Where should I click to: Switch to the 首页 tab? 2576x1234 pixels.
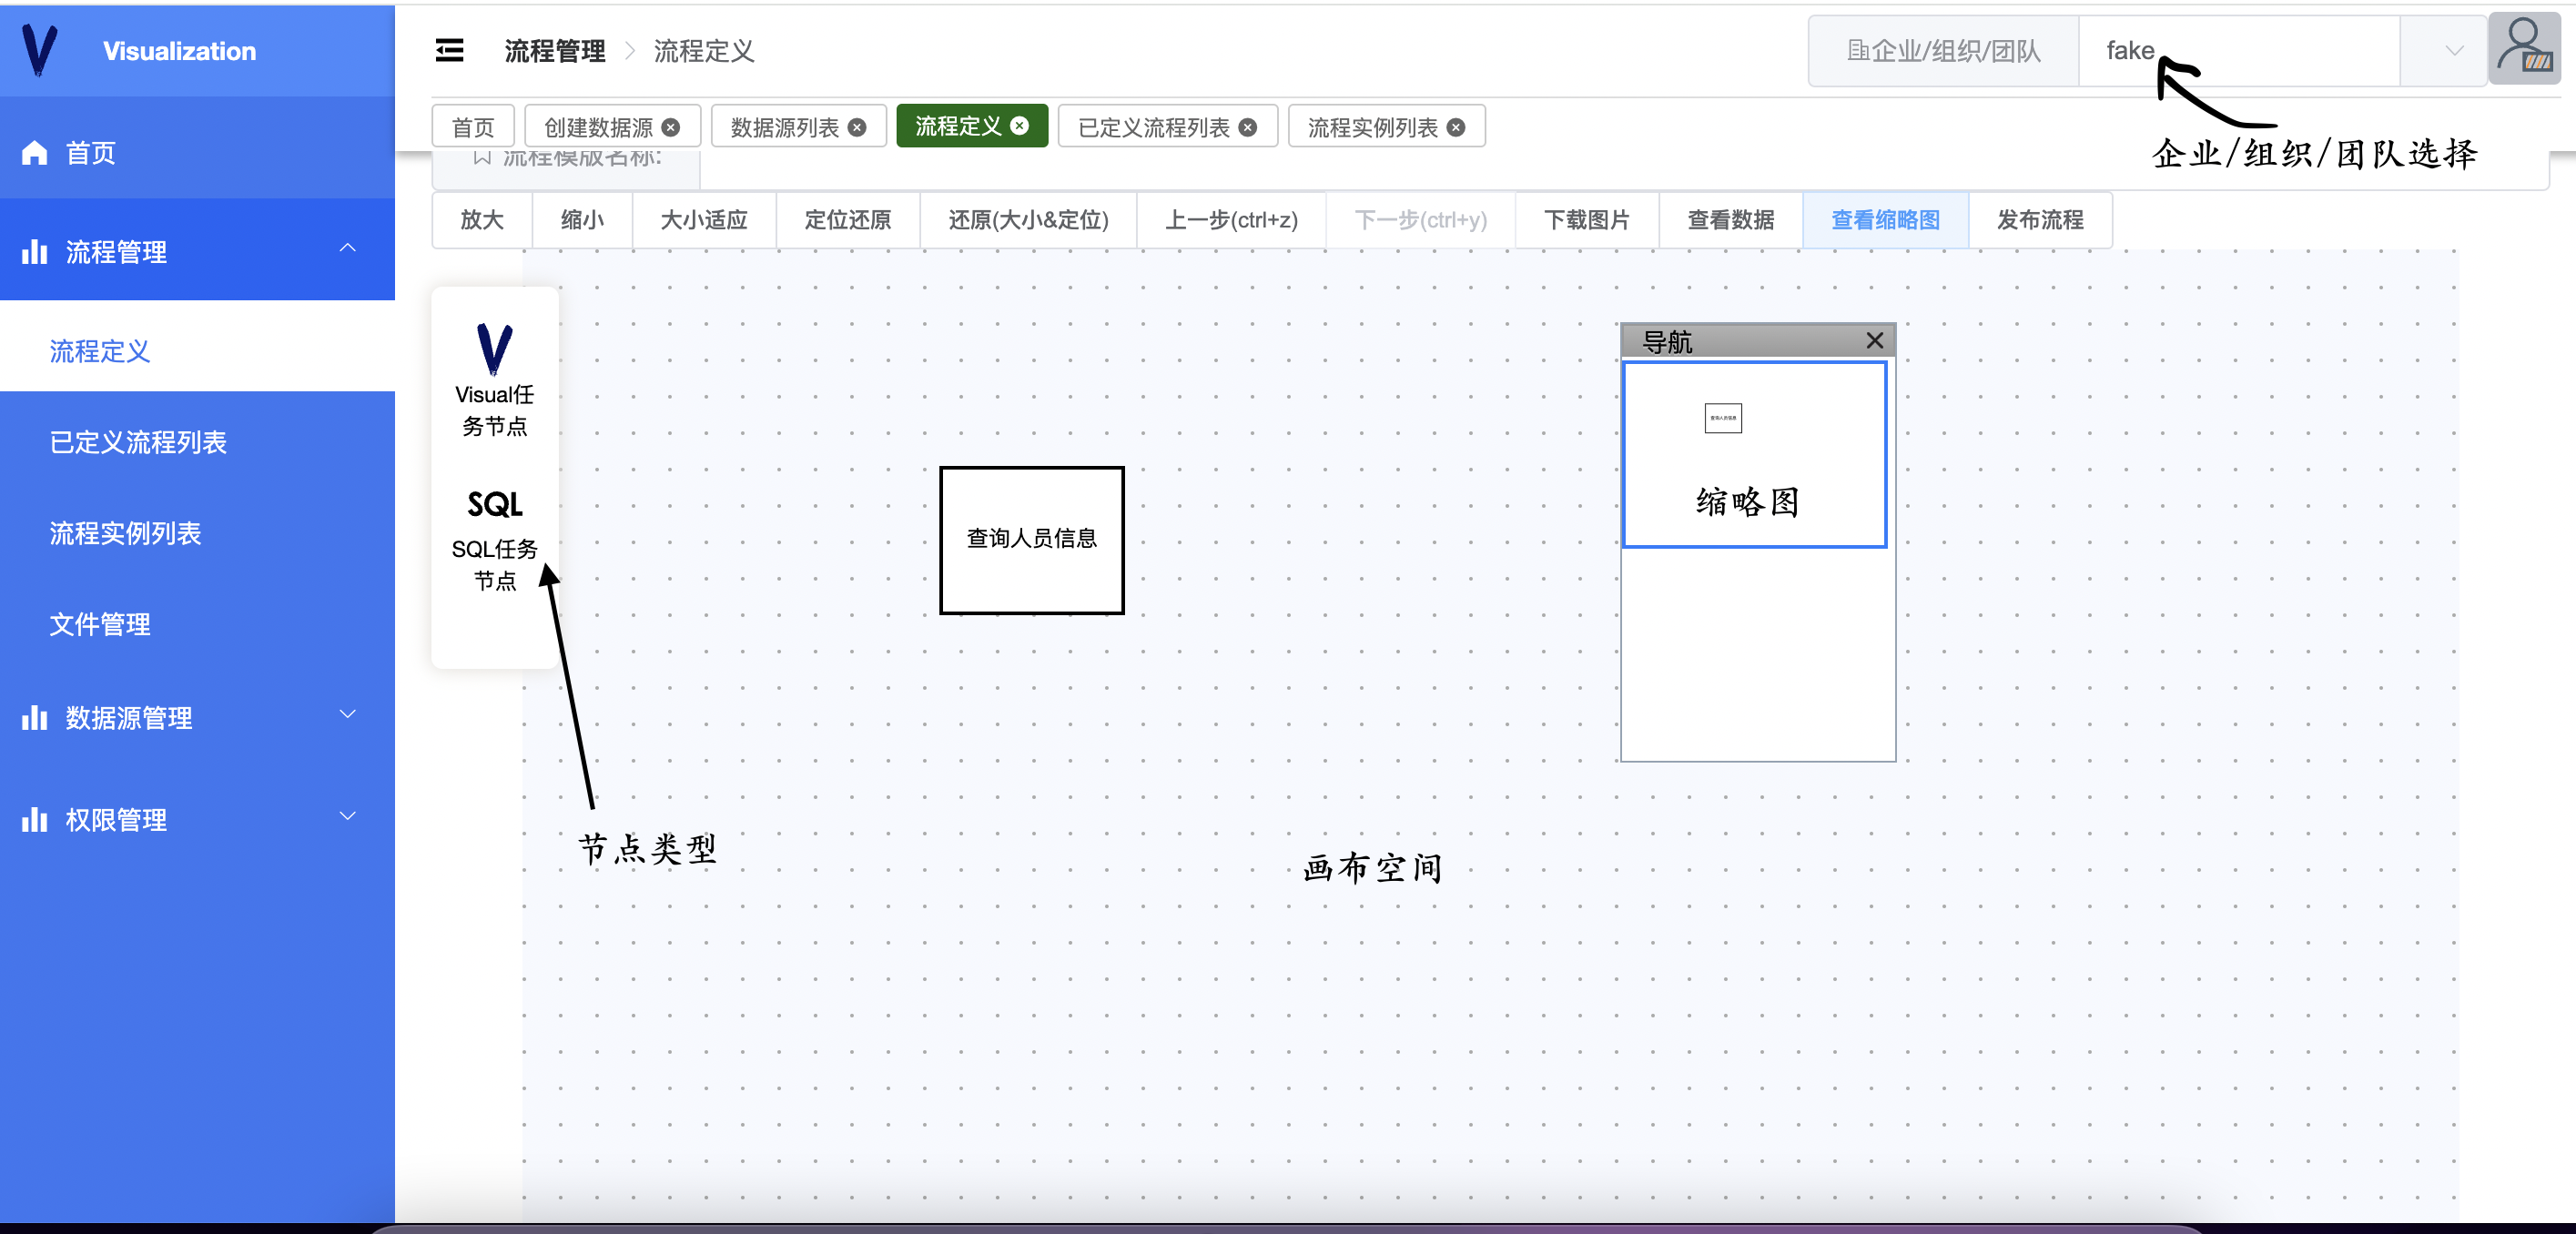tap(473, 127)
